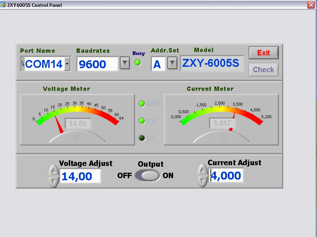Click the Current Meter gauge dial

pos(221,119)
